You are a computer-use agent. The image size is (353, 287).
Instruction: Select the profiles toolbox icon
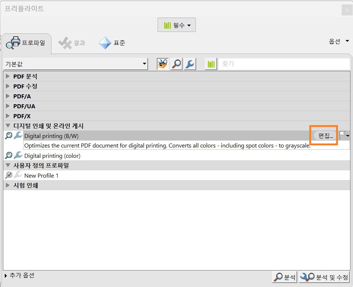coord(163,64)
